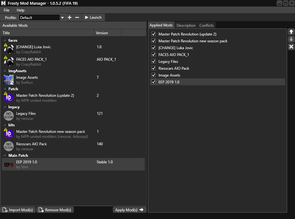Screen dimensions: 295x219
Task: Click the new season pack MP icon
Action: (x=9, y=134)
